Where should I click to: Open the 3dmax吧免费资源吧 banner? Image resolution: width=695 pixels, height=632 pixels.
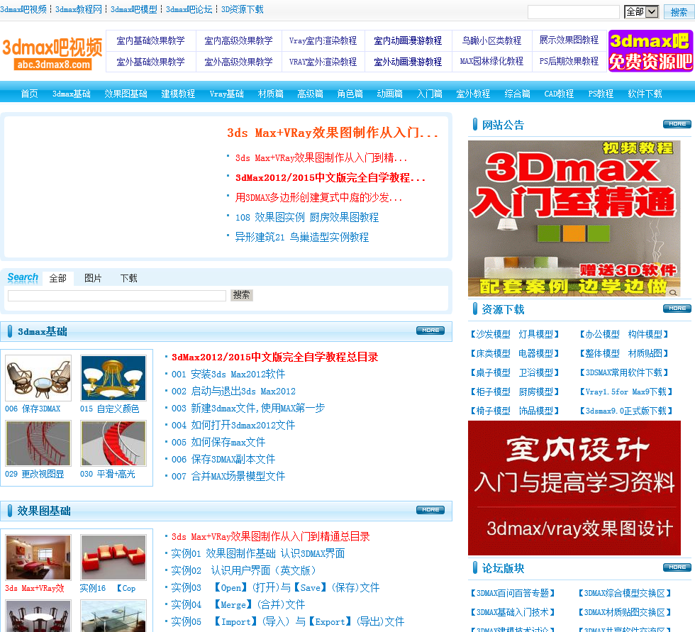pyautogui.click(x=650, y=51)
